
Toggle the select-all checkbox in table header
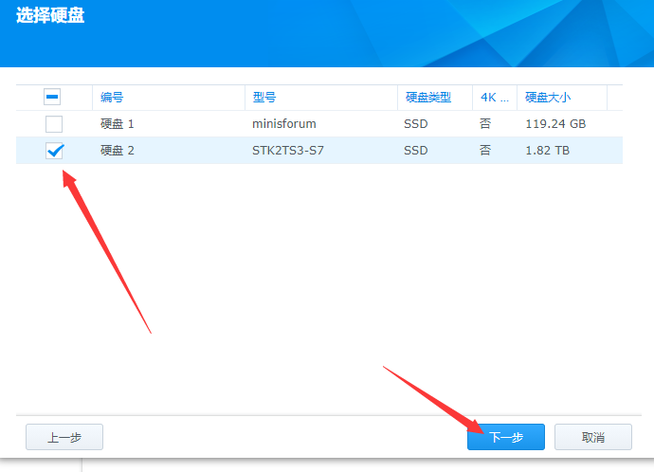(x=52, y=97)
